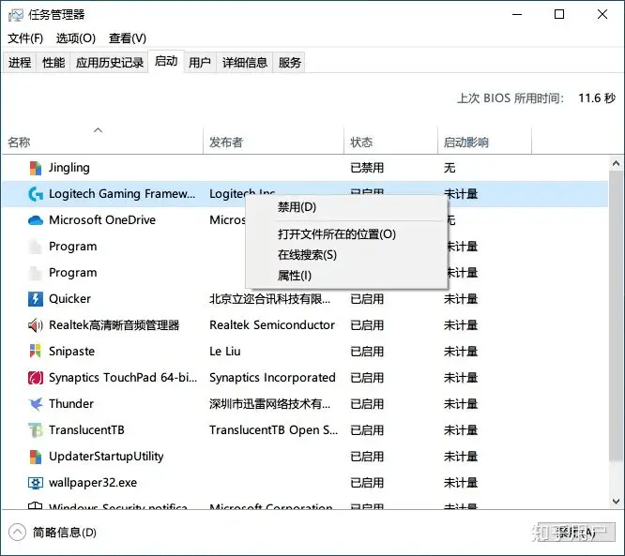Click the Realtek speaker icon
The image size is (625, 556).
coord(36,325)
